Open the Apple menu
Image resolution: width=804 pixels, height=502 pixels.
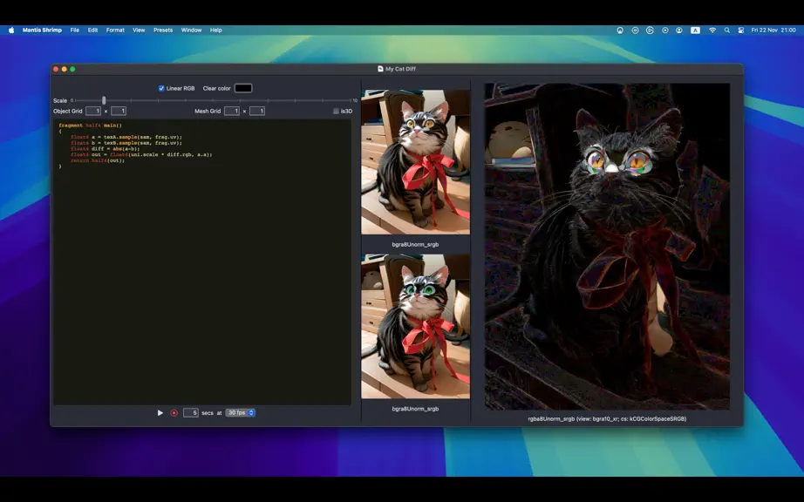tap(11, 31)
